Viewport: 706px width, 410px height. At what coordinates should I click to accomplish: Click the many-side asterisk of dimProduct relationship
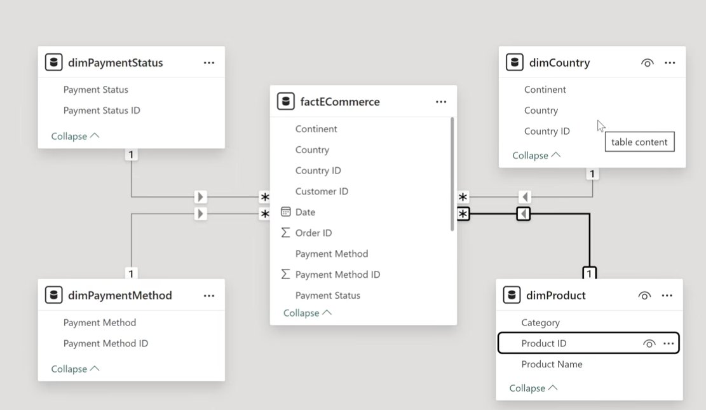(x=463, y=214)
